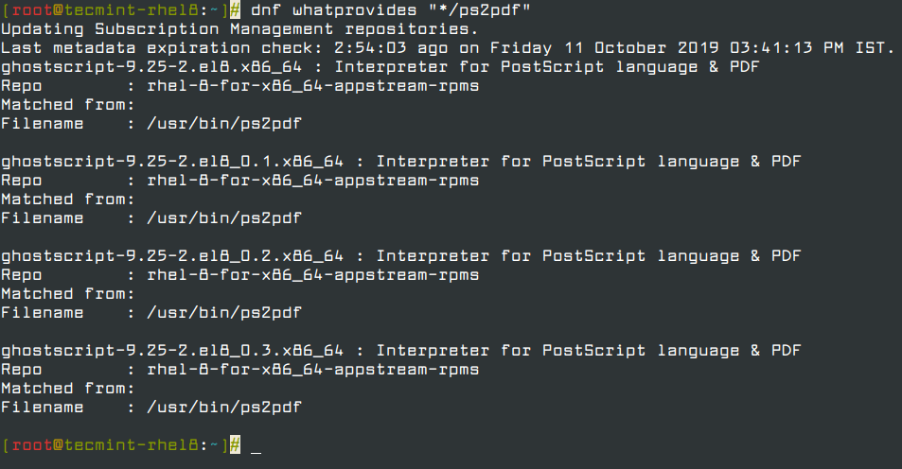Click the first /usr/bin/ps2pdf filename path
This screenshot has width=902, height=469.
point(224,124)
